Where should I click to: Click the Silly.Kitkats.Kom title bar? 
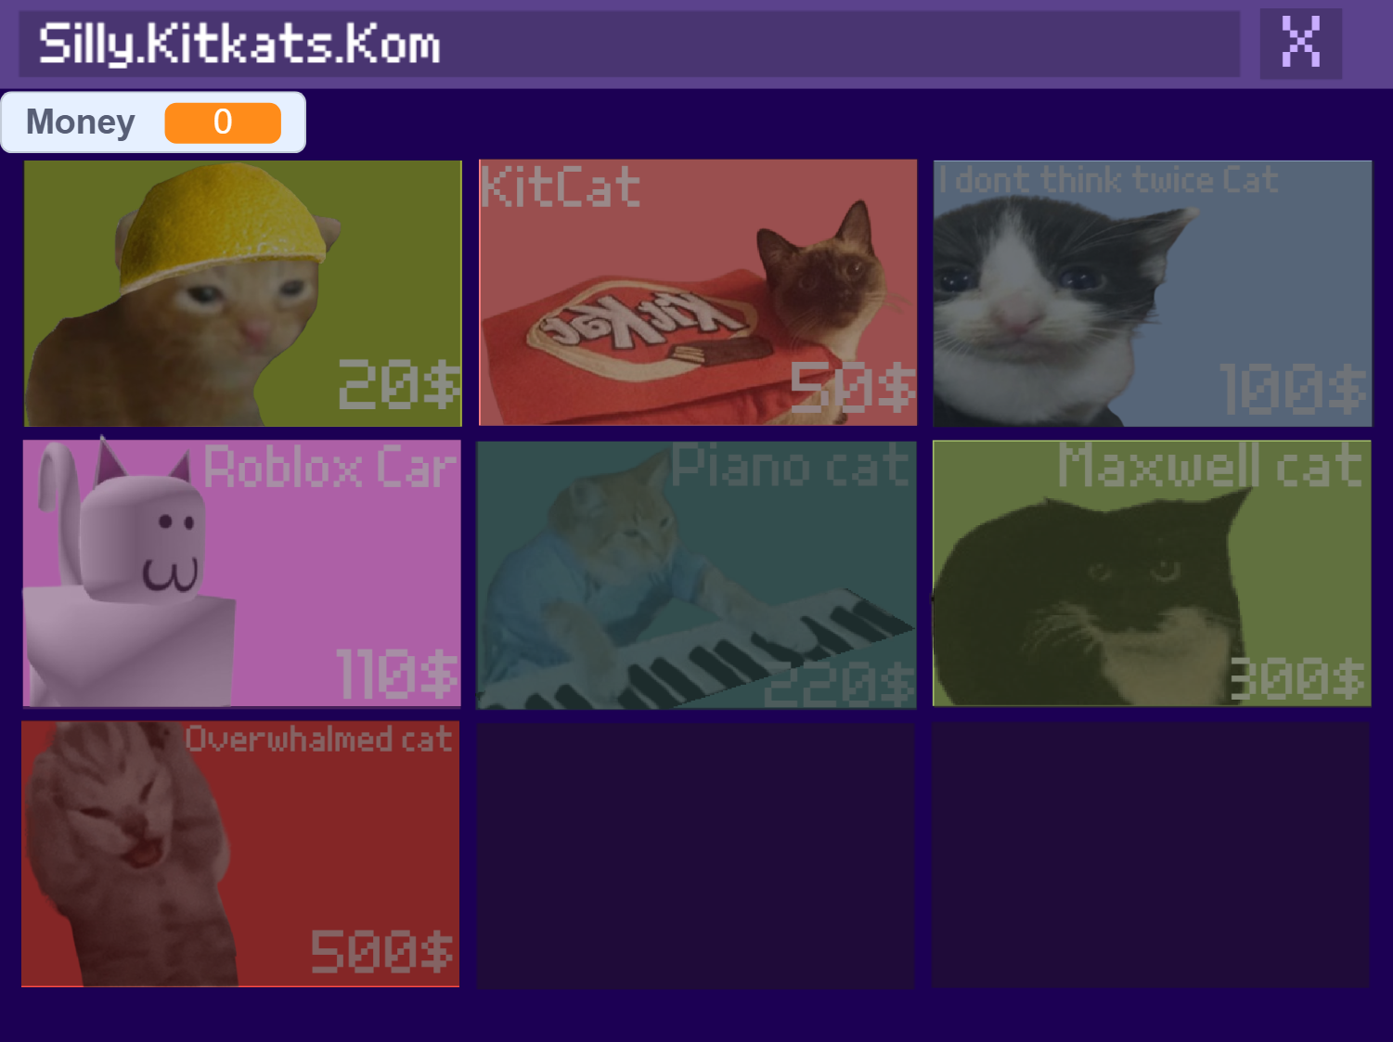629,44
